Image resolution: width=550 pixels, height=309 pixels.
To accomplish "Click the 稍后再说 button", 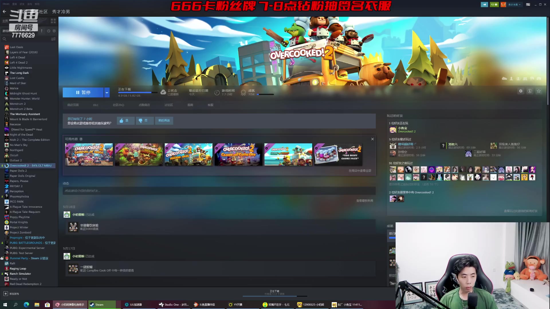I will pyautogui.click(x=164, y=120).
